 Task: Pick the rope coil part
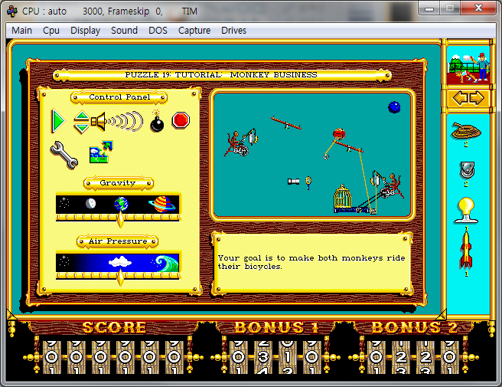click(466, 131)
